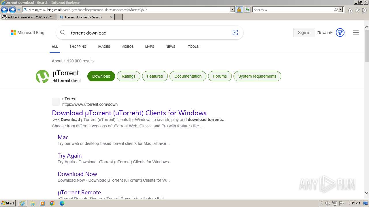The width and height of the screenshot is (369, 207).
Task: Launch Google Chrome from the taskbar
Action: pos(52,203)
